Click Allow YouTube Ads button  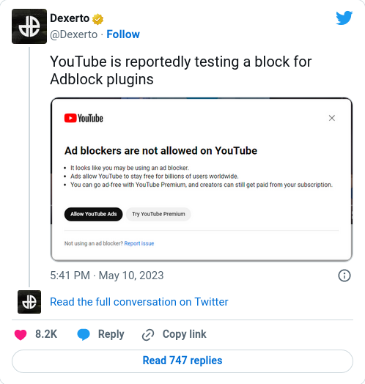tap(93, 214)
